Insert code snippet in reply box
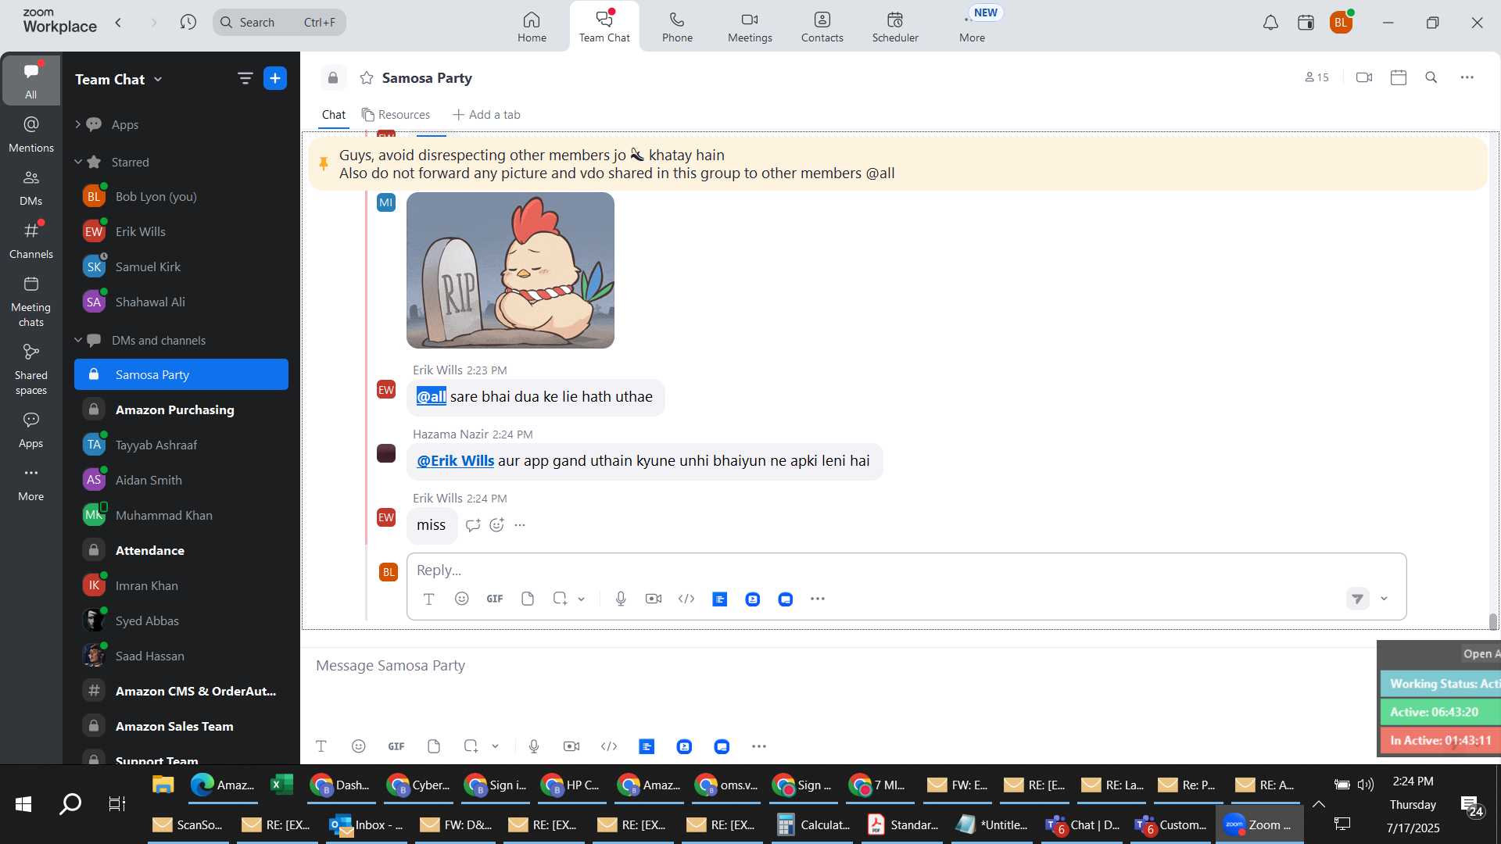Screen dimensions: 1501x844 point(686,599)
